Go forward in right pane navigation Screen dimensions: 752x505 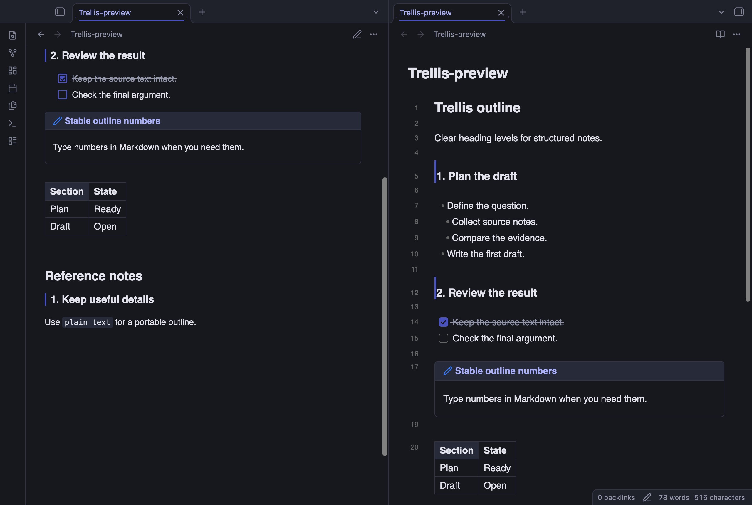[420, 34]
